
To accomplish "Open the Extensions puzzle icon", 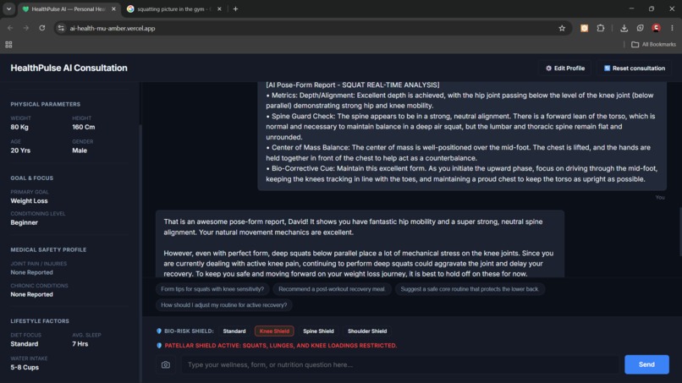I will click(x=600, y=28).
